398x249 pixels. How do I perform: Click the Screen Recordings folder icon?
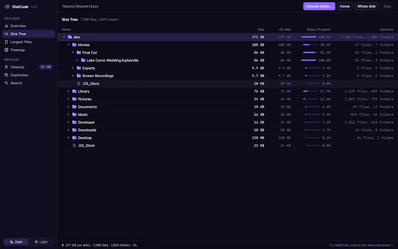tap(79, 76)
